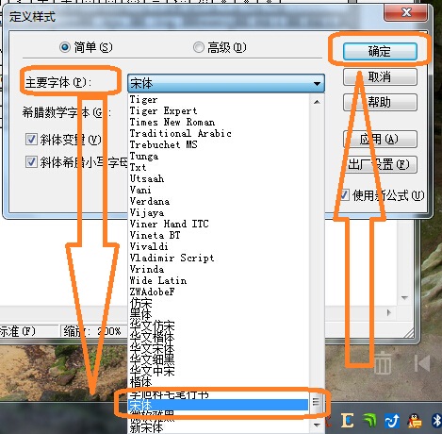Close the 定义样式 dialog
The width and height of the screenshot is (442, 434).
point(405,12)
